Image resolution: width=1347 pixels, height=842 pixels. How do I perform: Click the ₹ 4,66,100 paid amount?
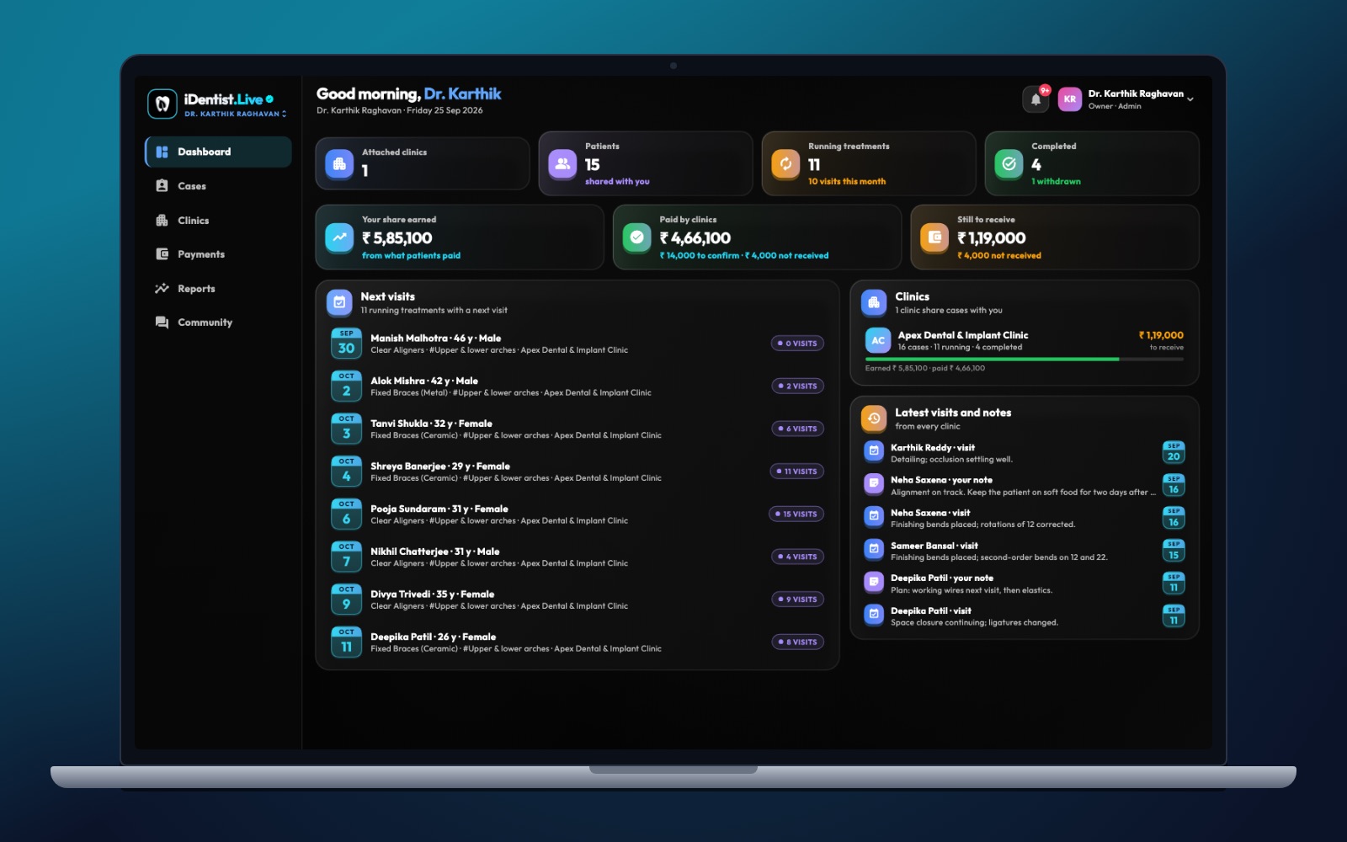click(695, 238)
